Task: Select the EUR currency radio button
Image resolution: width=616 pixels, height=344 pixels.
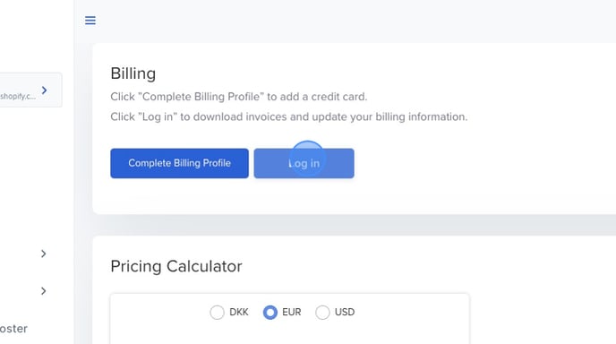Action: tap(269, 313)
